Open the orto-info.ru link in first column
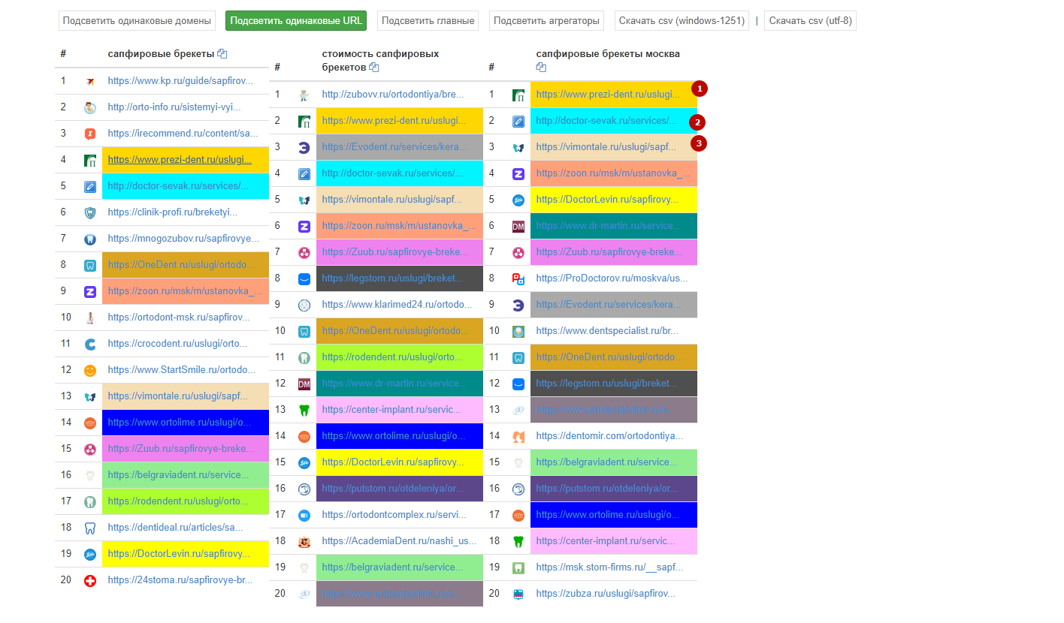Image resolution: width=1064 pixels, height=623 pixels. [174, 107]
